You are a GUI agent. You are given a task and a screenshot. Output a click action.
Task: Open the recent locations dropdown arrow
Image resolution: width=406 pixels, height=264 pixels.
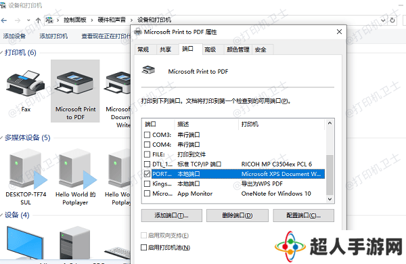click(x=28, y=20)
